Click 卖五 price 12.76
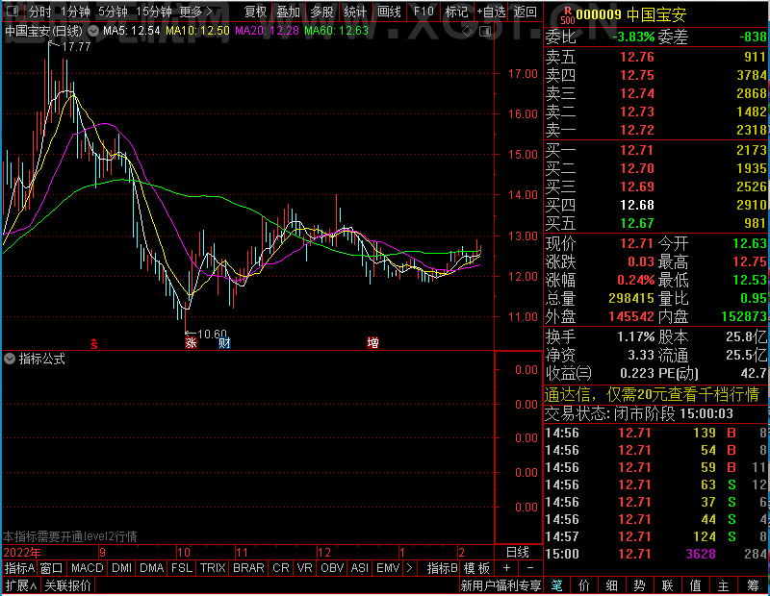 (x=637, y=57)
